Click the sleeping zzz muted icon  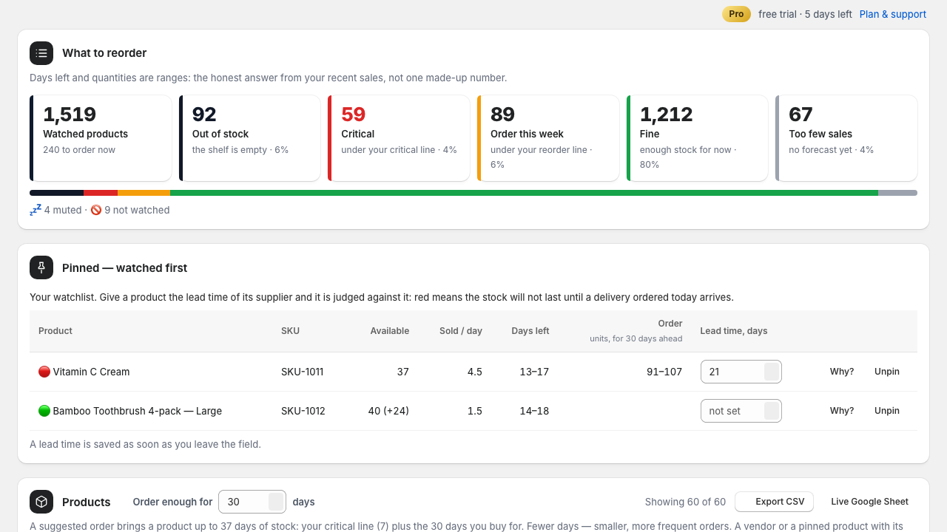tap(36, 210)
